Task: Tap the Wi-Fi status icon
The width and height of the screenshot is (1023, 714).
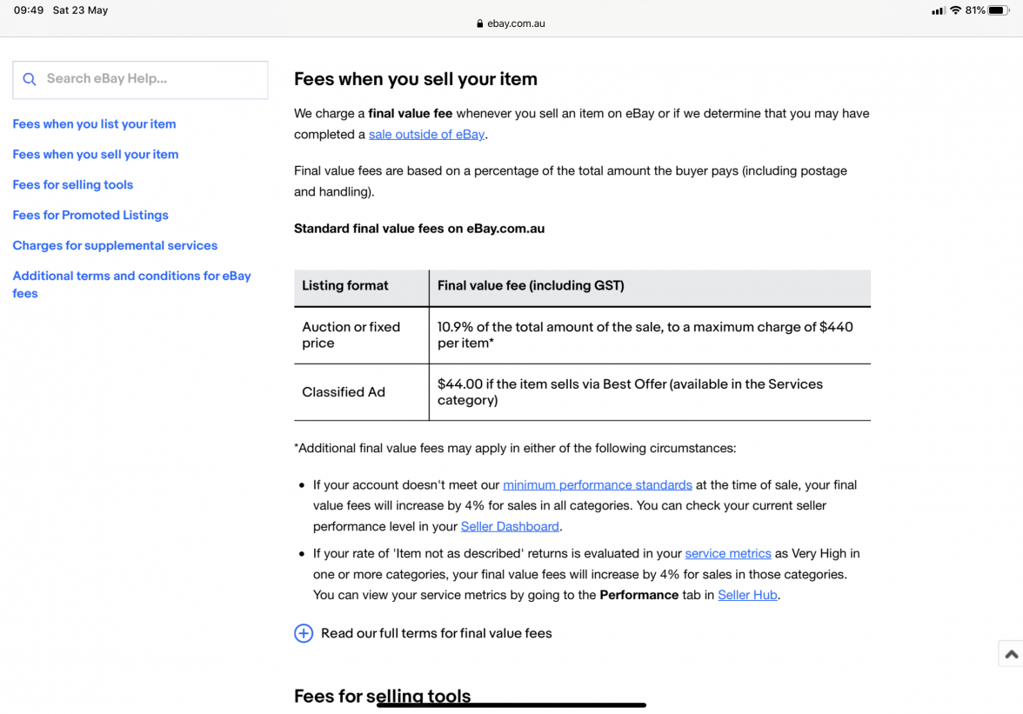Action: tap(956, 10)
